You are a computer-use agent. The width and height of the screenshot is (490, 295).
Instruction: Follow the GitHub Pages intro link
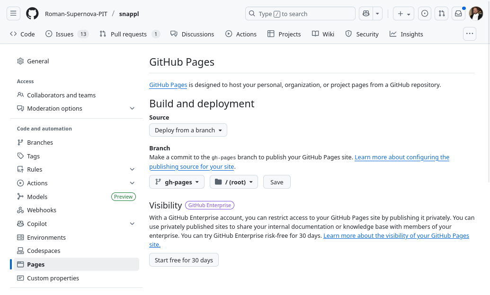point(168,85)
